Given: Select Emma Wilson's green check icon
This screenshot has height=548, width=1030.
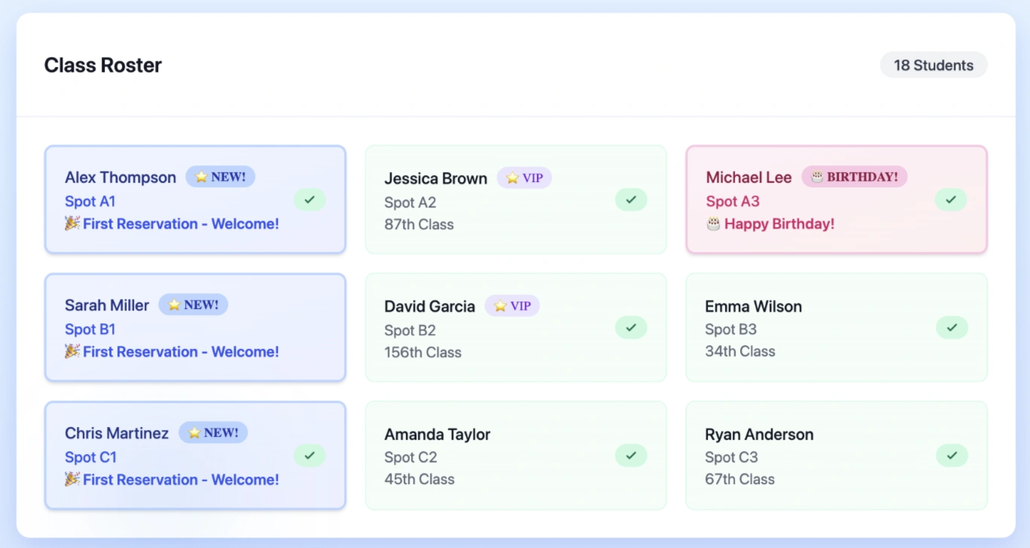Looking at the screenshot, I should [950, 327].
